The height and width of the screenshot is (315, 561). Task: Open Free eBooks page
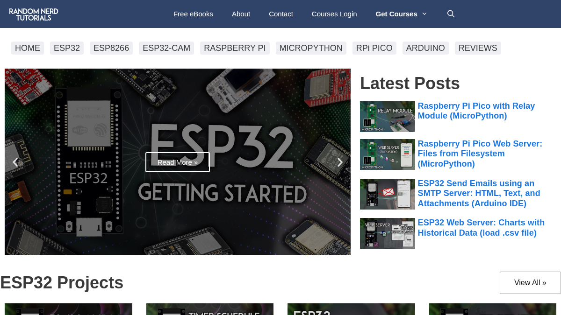tap(193, 14)
